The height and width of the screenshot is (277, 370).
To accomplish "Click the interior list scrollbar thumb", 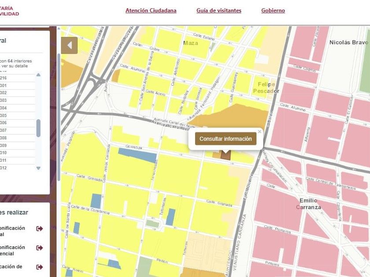I will [38, 128].
